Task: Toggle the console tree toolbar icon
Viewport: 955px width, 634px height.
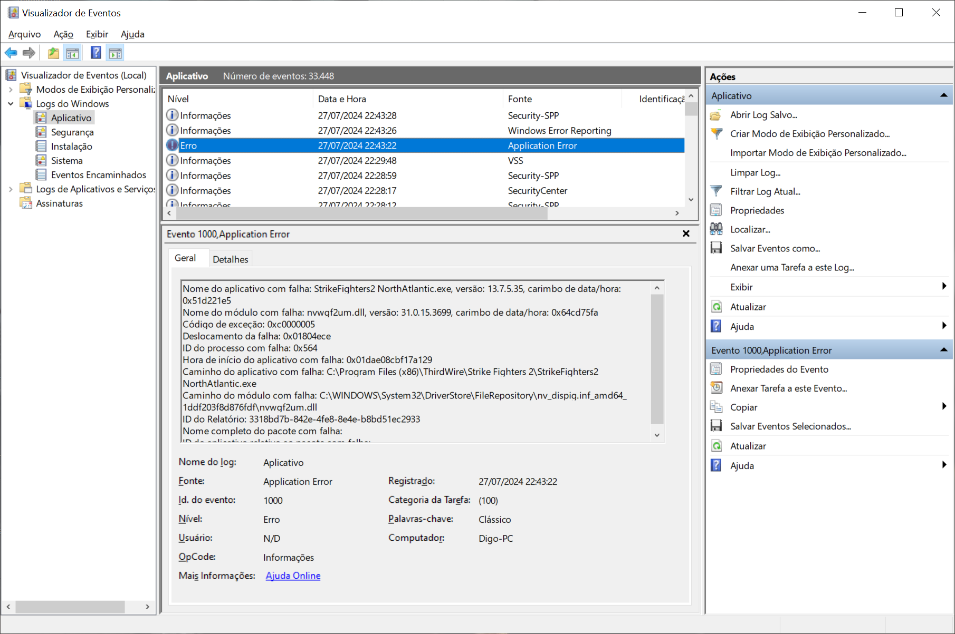Action: coord(72,53)
